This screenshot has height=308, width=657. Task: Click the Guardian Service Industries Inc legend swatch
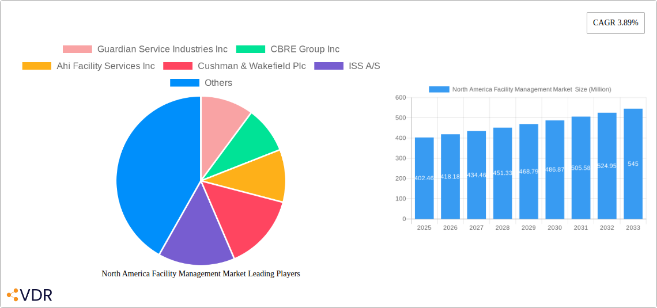click(77, 49)
